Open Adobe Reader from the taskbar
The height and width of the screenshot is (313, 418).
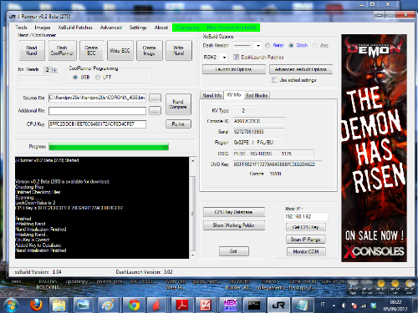tap(182, 305)
